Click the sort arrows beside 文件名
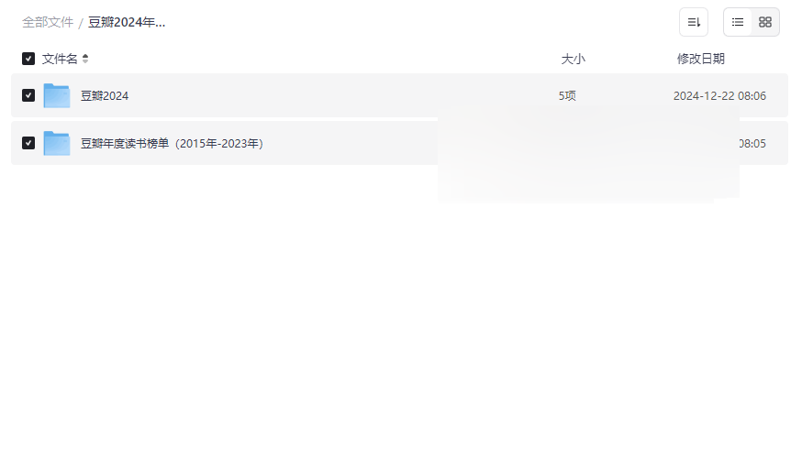802x471 pixels. coord(85,59)
